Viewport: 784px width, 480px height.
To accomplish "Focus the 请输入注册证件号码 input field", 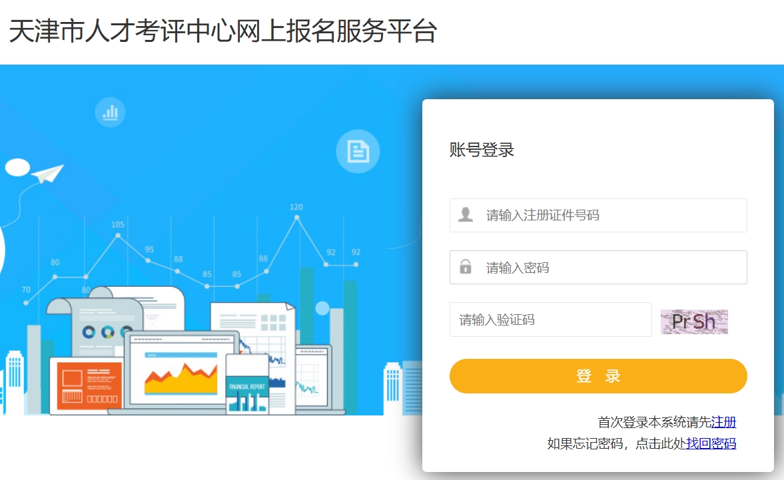I will coord(598,215).
